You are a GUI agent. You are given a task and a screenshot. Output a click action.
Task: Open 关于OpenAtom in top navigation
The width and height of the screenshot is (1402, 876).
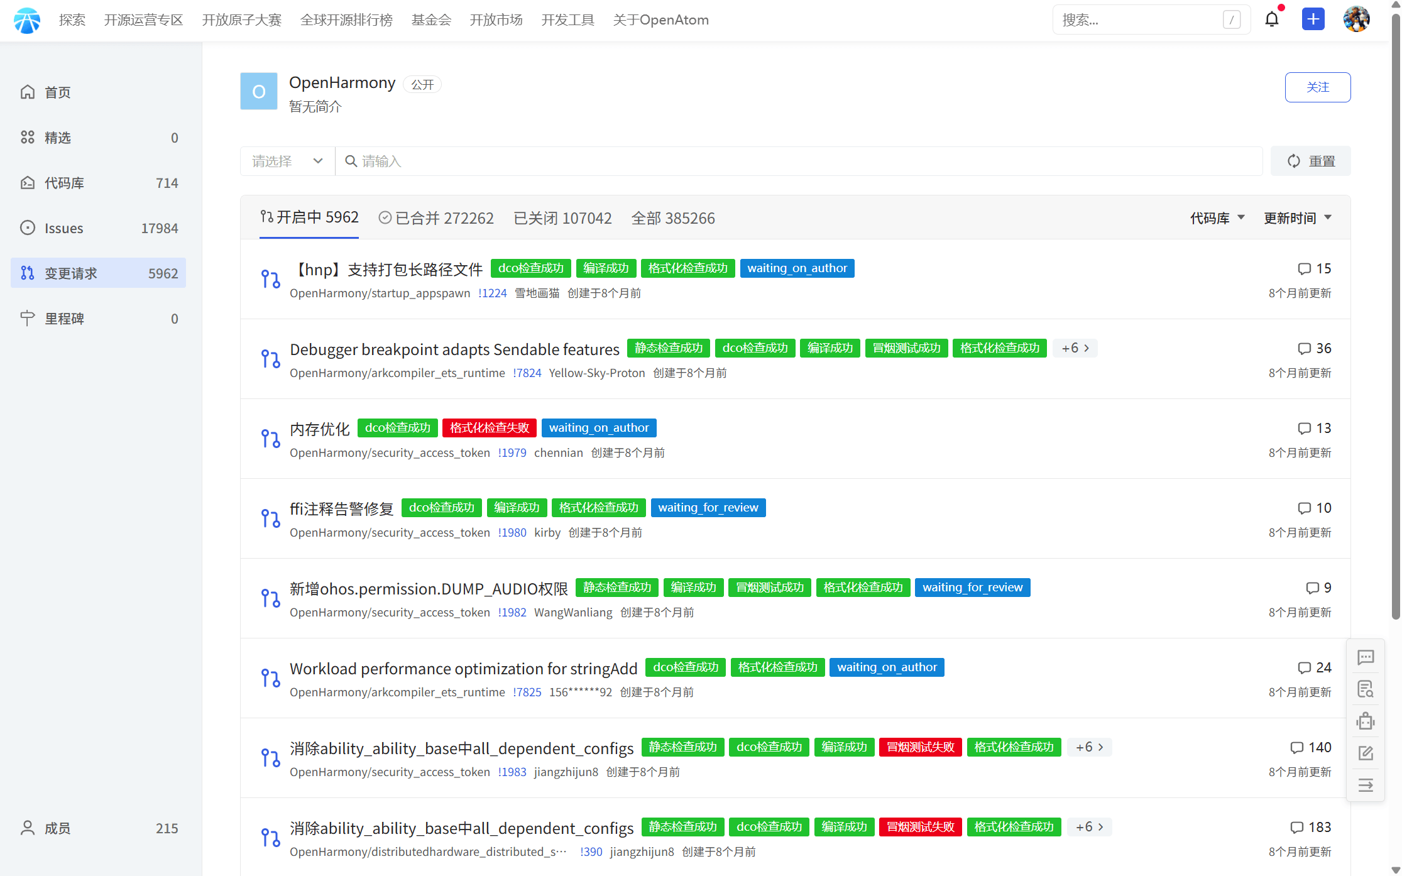point(661,20)
